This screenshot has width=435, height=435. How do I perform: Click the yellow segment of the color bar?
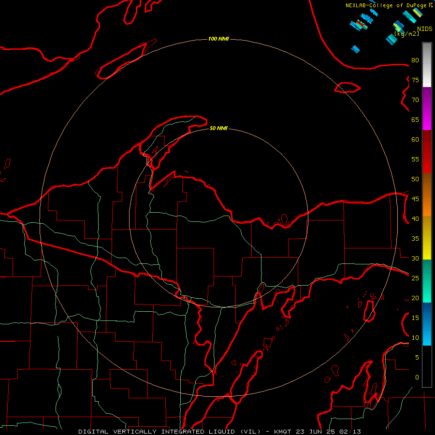(x=427, y=238)
